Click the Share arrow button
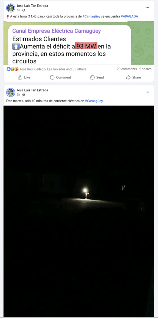 133,77
